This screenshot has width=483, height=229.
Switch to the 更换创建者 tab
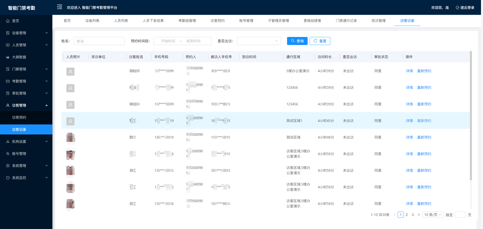click(x=312, y=21)
